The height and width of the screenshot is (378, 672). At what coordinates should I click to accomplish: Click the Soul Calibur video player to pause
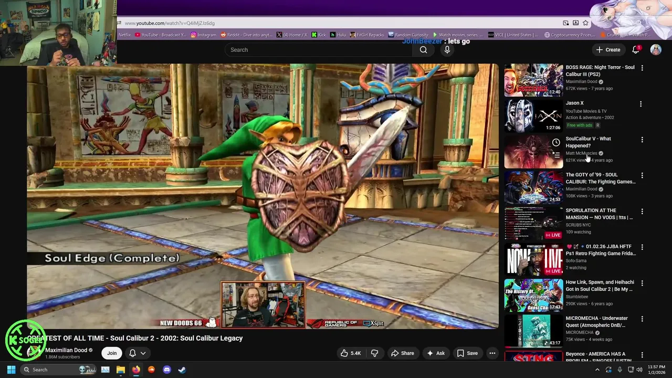pyautogui.click(x=262, y=196)
